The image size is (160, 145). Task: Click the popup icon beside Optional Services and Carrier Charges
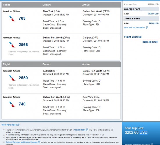tap(39, 142)
